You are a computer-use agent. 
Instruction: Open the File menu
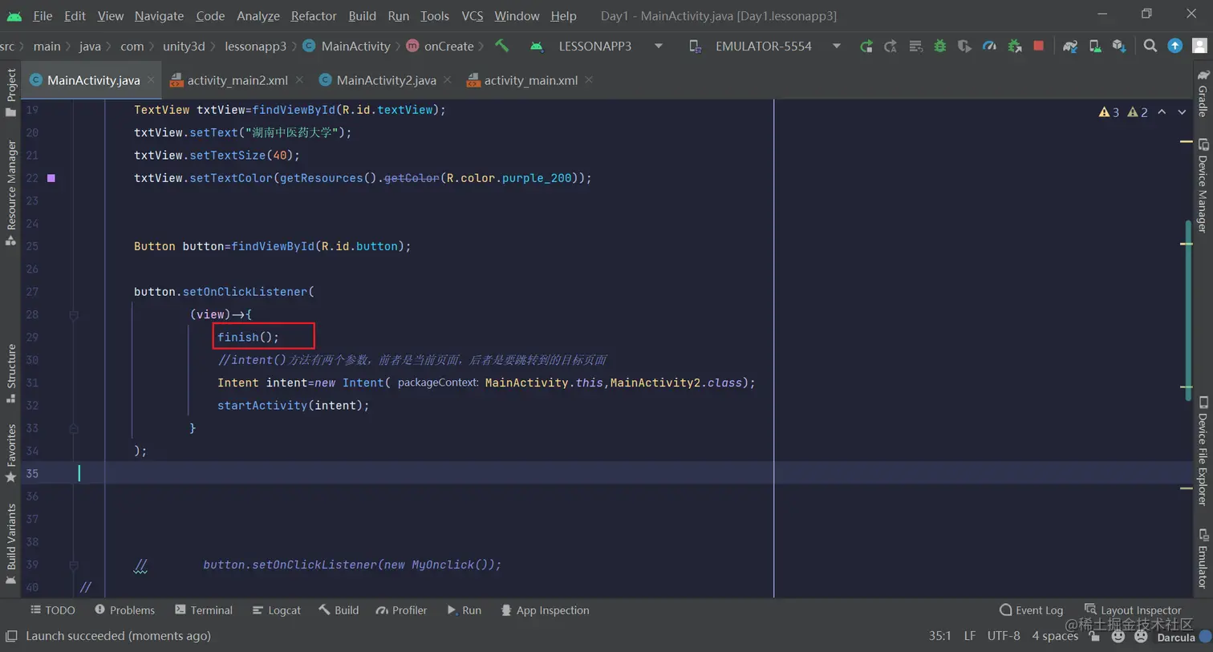click(x=43, y=16)
